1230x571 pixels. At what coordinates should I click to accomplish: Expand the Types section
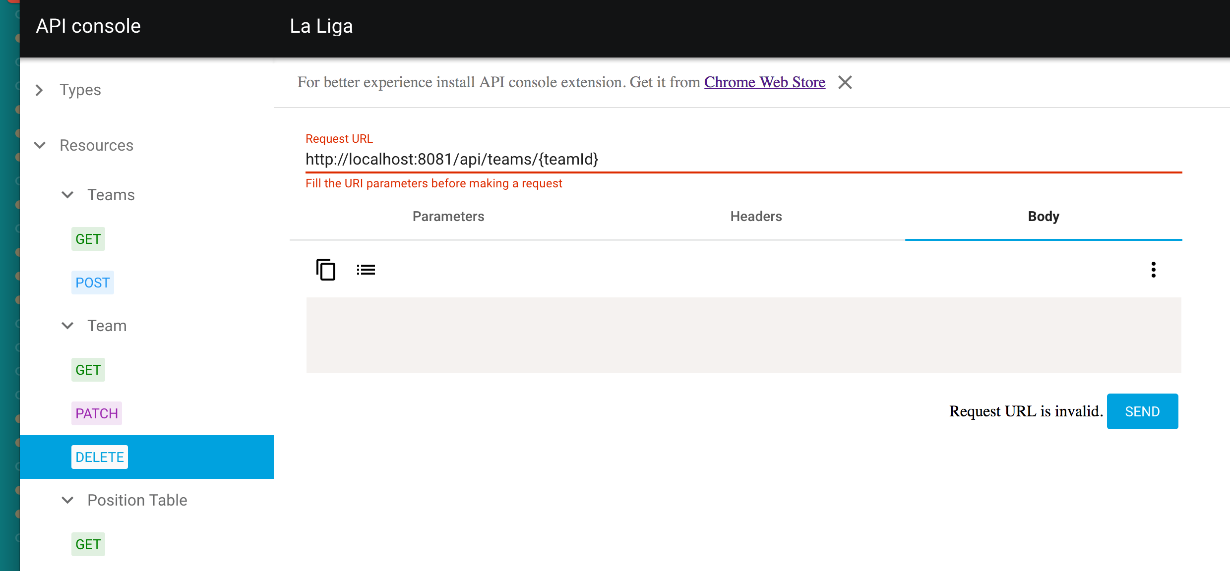pyautogui.click(x=39, y=90)
